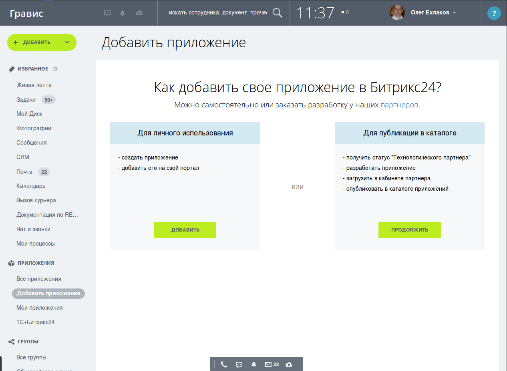Open Все группы in the sidebar

coord(31,357)
